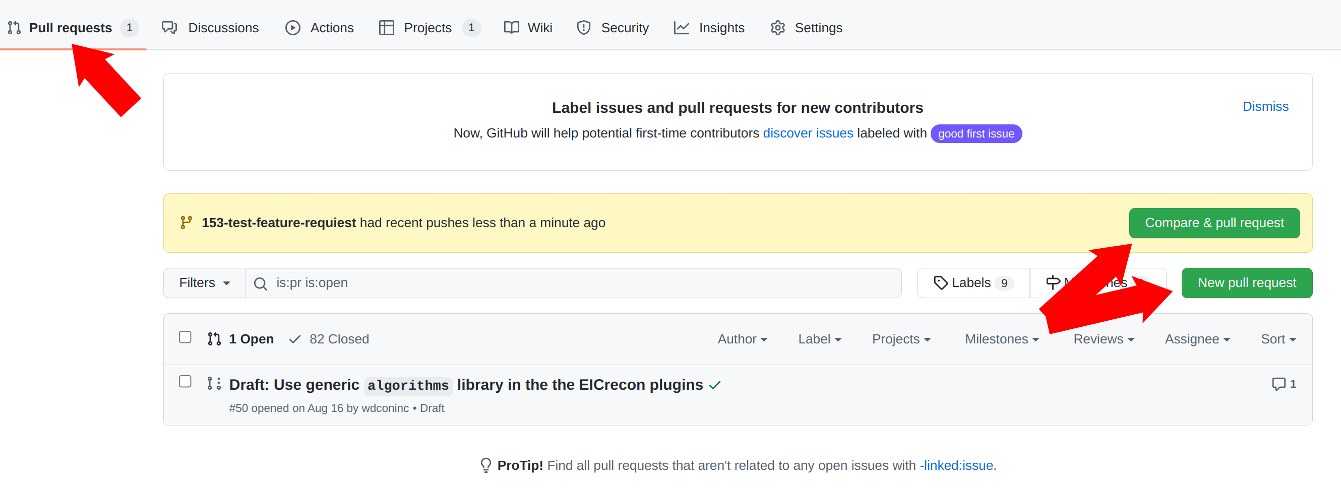The height and width of the screenshot is (495, 1341).
Task: Switch to the Projects tab
Action: pos(430,28)
